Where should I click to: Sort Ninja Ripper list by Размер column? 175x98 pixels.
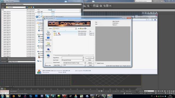tap(52, 10)
